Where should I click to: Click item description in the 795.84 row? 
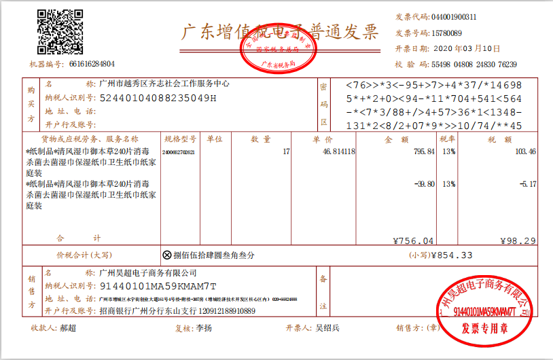click(91, 162)
